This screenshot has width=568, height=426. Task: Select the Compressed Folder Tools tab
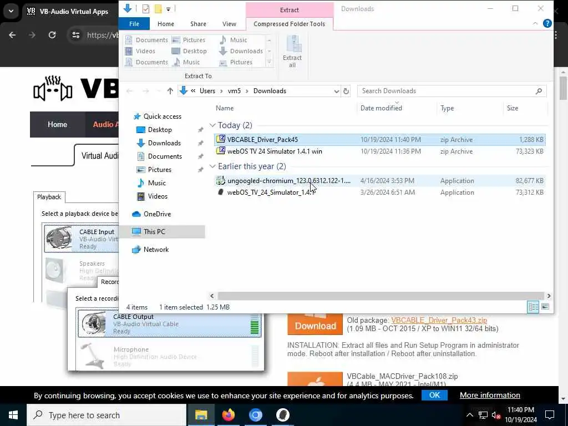point(289,24)
